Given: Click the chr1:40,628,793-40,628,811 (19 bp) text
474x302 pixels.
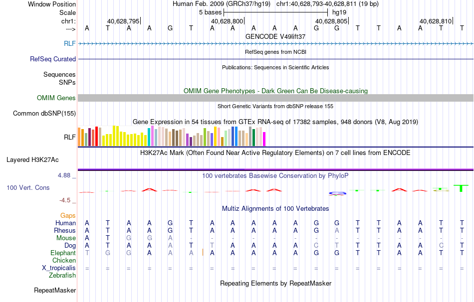Looking at the screenshot, I should coord(327,4).
